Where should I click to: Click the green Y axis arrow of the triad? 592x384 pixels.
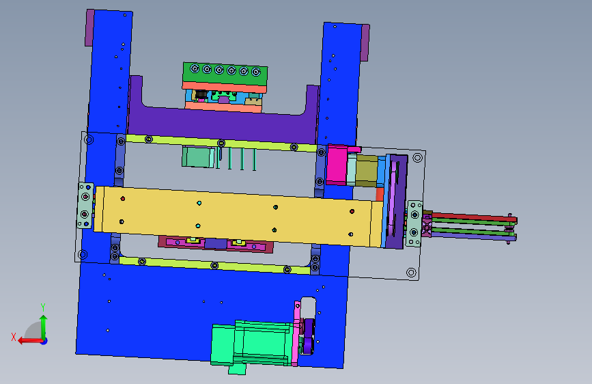tap(44, 327)
